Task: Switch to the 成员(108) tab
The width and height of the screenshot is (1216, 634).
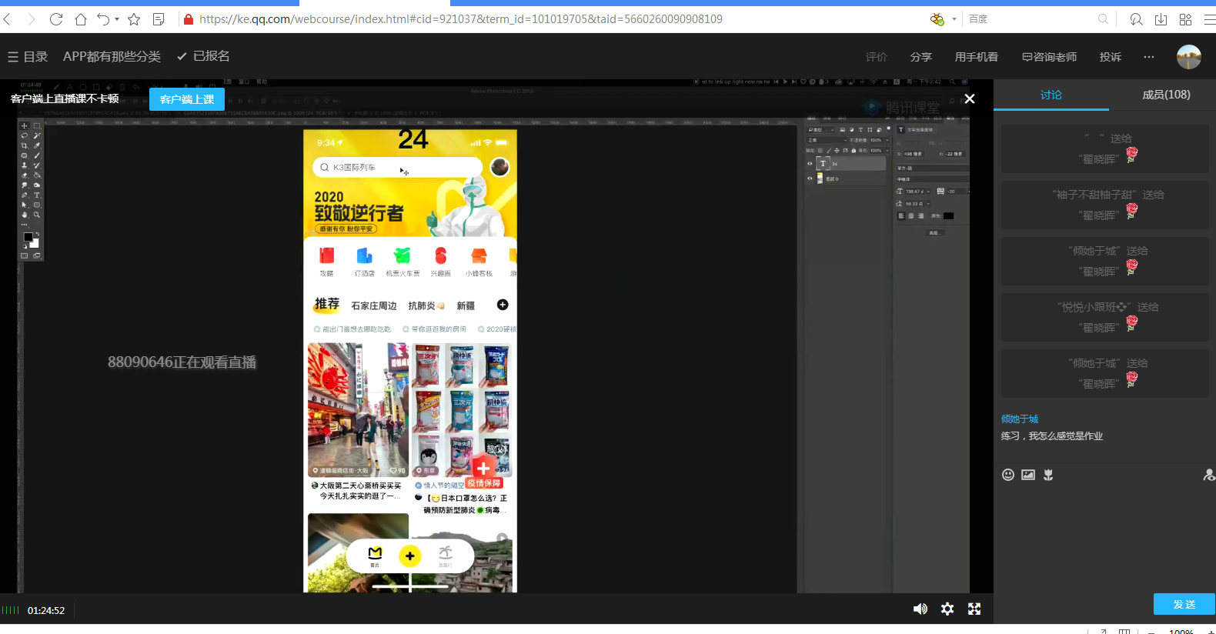Action: (1165, 95)
